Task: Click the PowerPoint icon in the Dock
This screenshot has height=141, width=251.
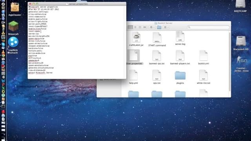Action: click(3, 85)
